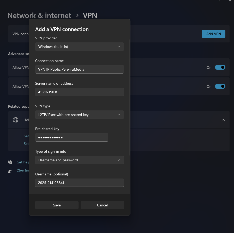
Task: Cancel adding the VPN connection
Action: tap(102, 205)
